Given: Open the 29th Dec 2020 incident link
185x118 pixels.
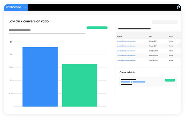Looking at the screenshot, I should pyautogui.click(x=126, y=61).
